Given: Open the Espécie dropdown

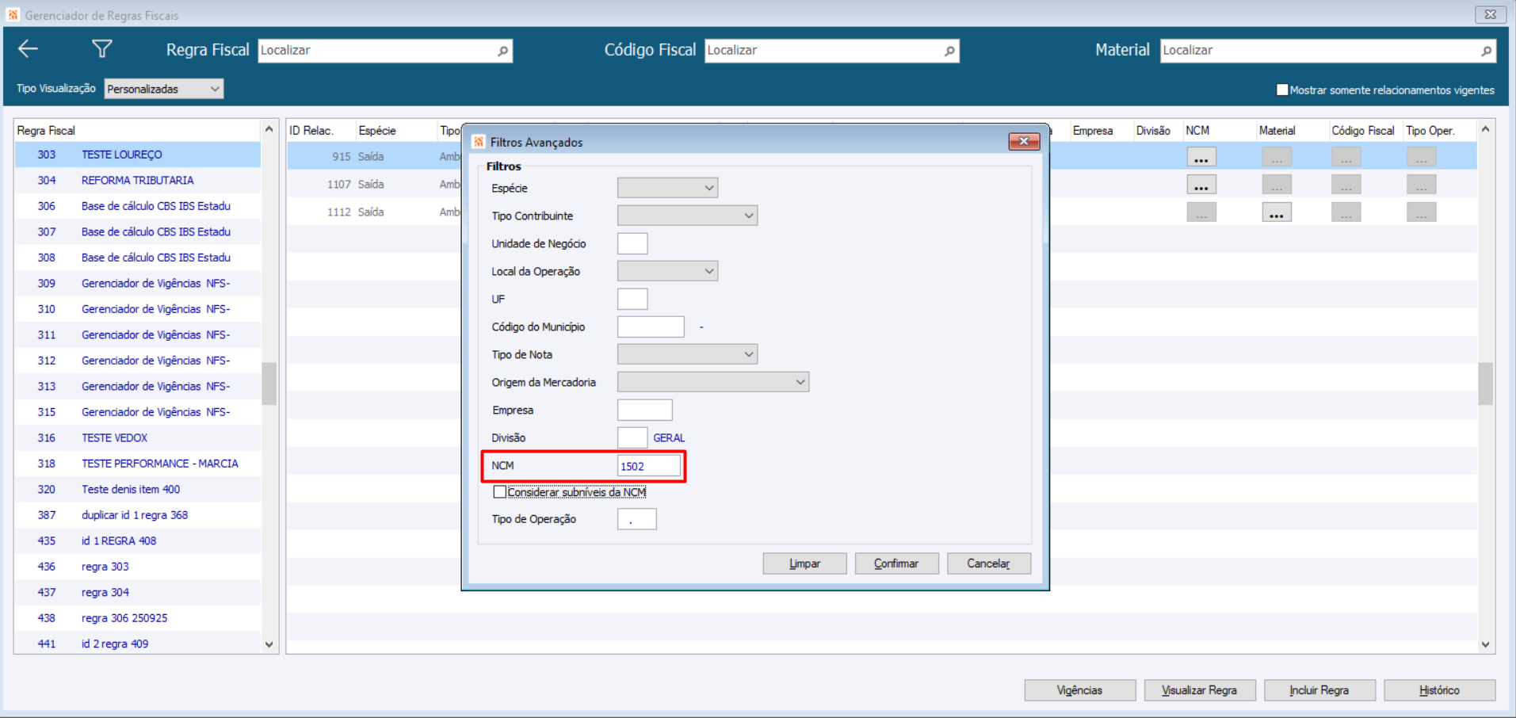Looking at the screenshot, I should (x=667, y=188).
